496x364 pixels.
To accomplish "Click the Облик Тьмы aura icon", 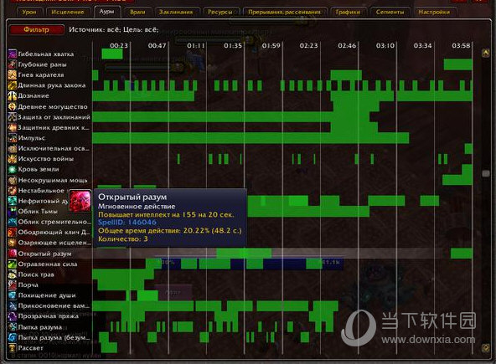I will pyautogui.click(x=12, y=212).
